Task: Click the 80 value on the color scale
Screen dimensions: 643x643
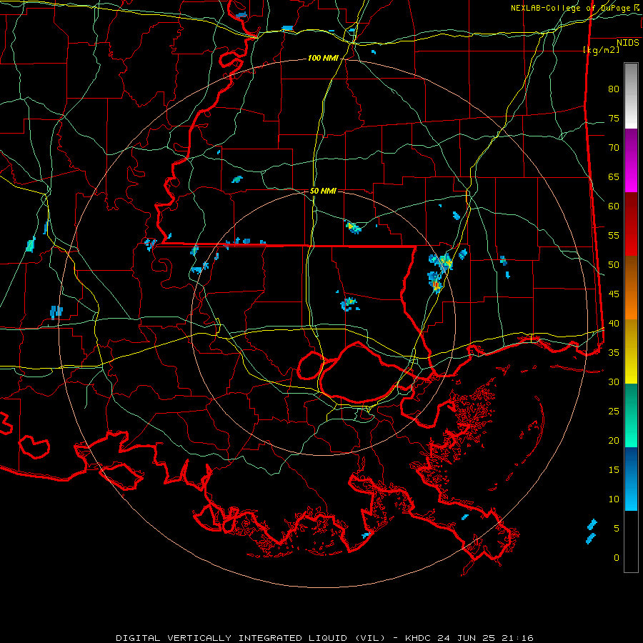Action: [614, 89]
